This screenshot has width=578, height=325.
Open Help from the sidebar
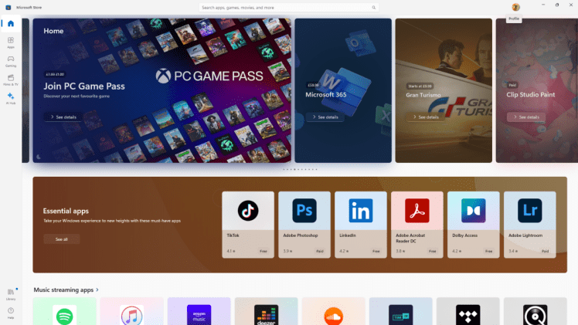tap(11, 311)
